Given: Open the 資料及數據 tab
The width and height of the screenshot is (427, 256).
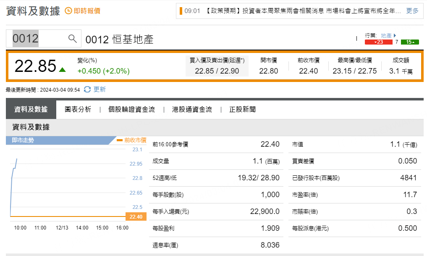Looking at the screenshot, I should coord(31,109).
